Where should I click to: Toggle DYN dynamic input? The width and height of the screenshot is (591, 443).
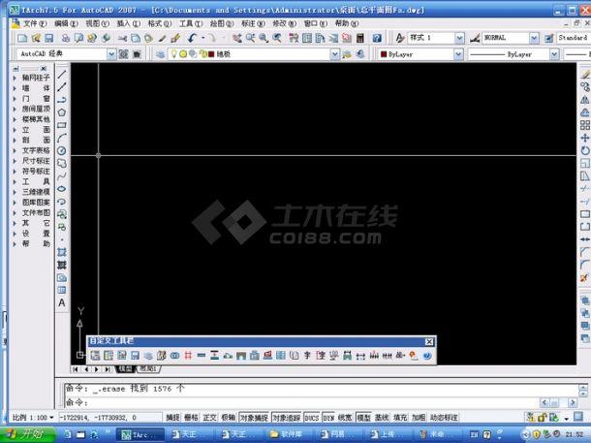[x=328, y=418]
